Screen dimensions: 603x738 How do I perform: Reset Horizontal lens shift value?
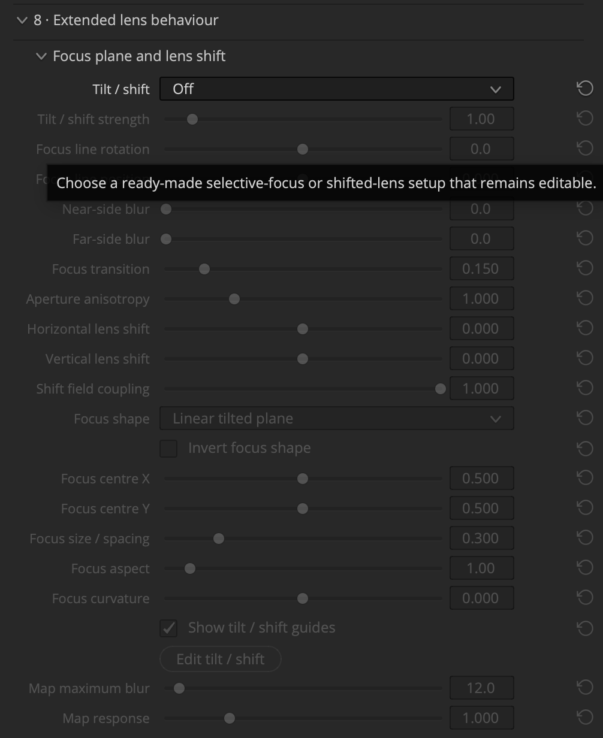(x=585, y=328)
